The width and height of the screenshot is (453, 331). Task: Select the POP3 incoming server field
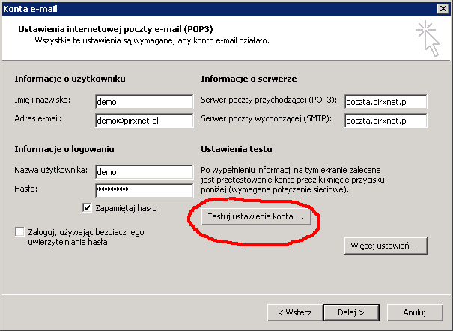tap(385, 102)
